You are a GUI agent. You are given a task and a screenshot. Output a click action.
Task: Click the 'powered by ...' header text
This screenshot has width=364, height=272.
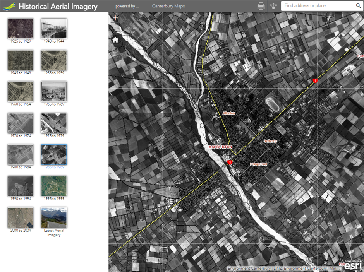coord(127,6)
